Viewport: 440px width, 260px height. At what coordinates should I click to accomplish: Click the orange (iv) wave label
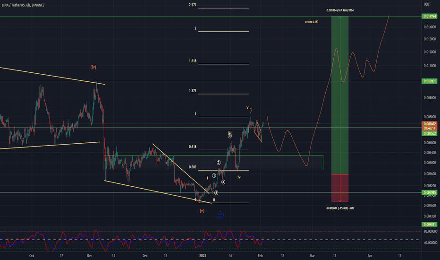(x=93, y=67)
